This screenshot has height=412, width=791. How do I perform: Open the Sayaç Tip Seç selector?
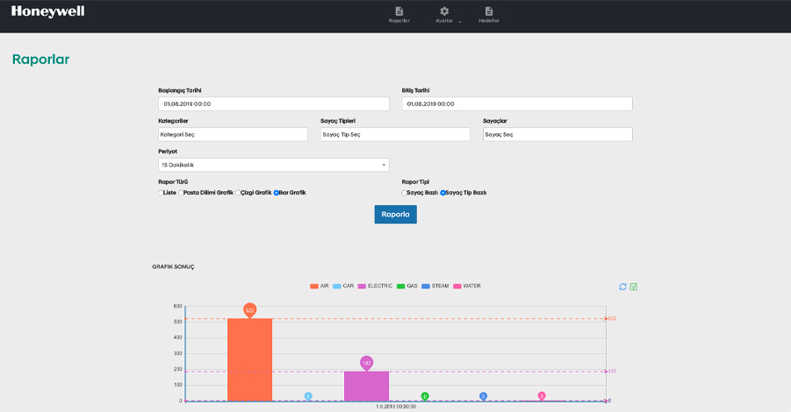(x=395, y=134)
